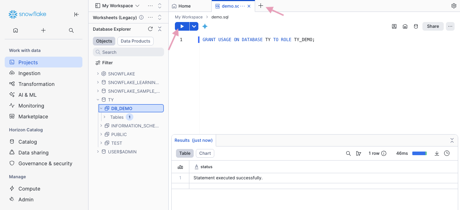Open Ingestion in sidebar
460x210 pixels.
click(43, 73)
